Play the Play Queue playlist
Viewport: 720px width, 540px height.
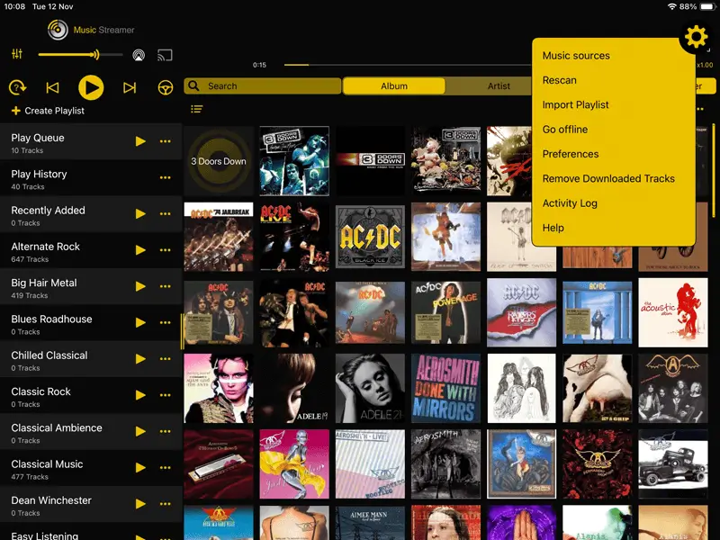coord(140,141)
